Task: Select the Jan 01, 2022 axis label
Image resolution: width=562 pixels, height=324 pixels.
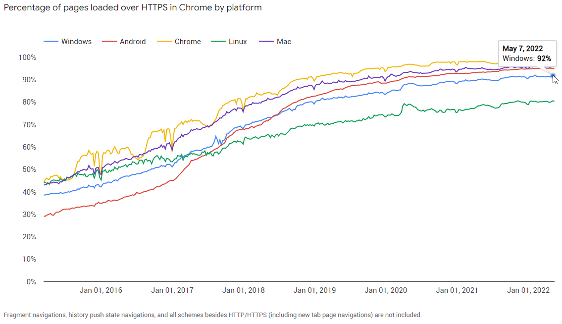Action: [529, 290]
